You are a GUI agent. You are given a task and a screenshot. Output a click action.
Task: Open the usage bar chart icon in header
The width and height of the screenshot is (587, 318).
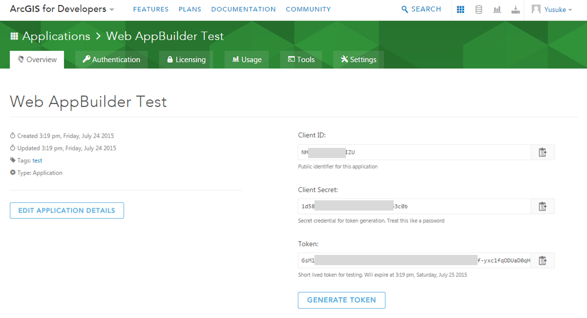click(x=497, y=9)
